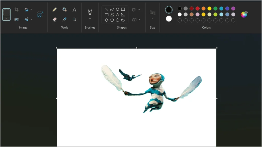The image size is (262, 147).
Task: Pick the dark red palette color
Action: pyautogui.click(x=191, y=8)
